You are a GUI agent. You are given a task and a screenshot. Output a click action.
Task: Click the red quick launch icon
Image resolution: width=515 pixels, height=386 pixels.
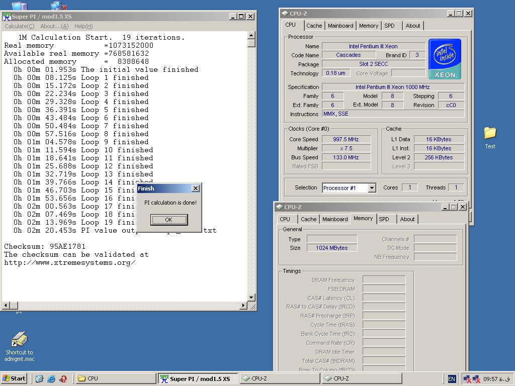63,378
